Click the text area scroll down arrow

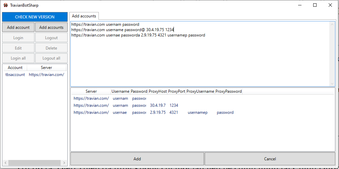tap(332, 84)
